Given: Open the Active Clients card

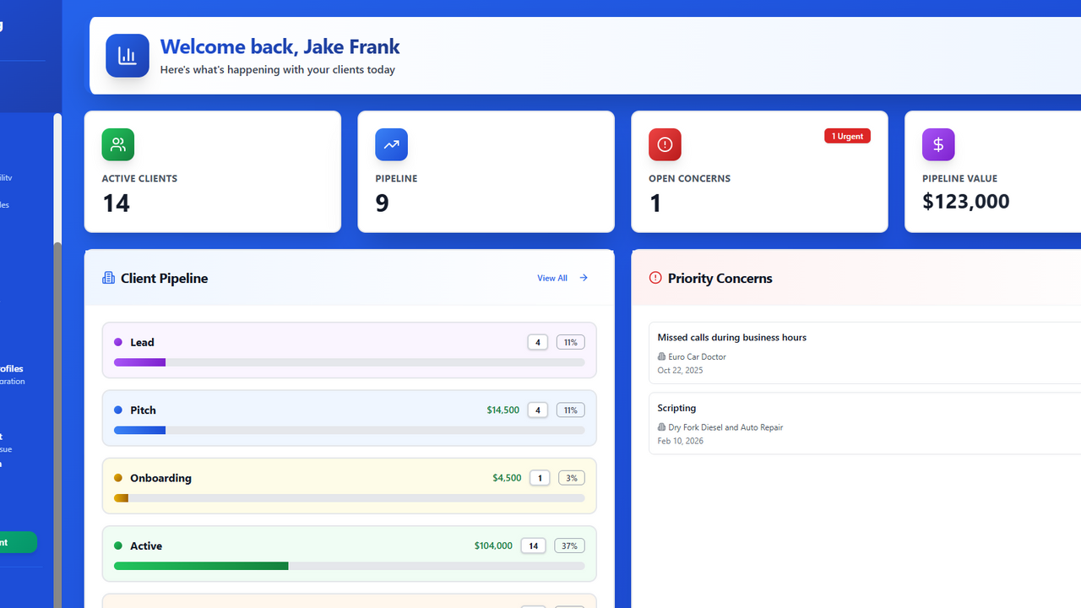Looking at the screenshot, I should (x=213, y=171).
